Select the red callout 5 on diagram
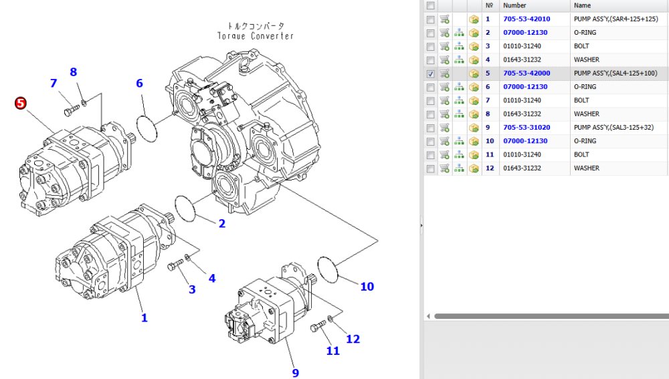 [21, 103]
